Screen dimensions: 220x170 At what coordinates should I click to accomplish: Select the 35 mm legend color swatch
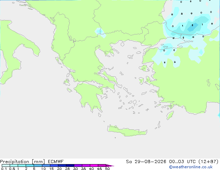coord(86,165)
